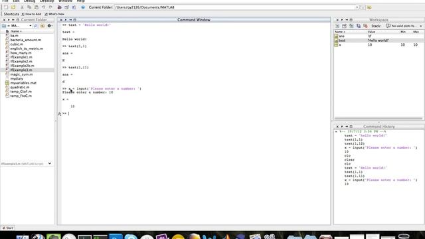Click Delete variable icon in Workspace

point(365,26)
